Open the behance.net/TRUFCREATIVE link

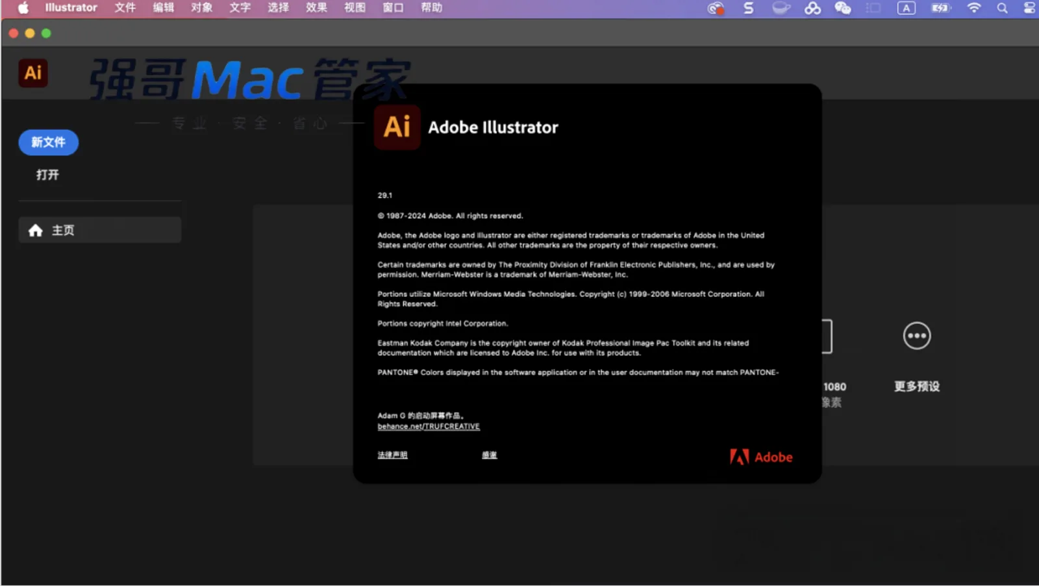click(x=429, y=426)
